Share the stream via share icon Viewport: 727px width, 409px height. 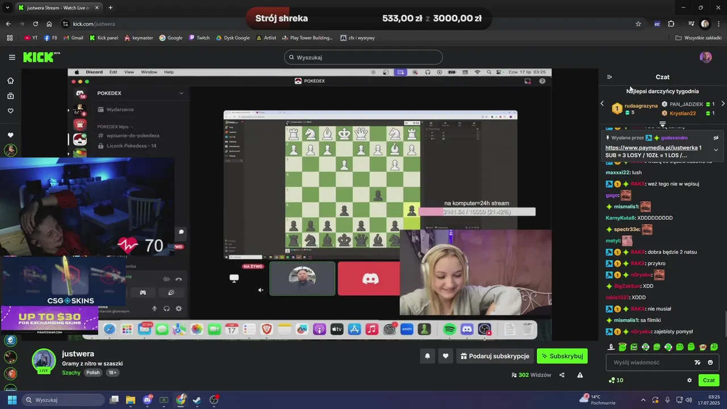pyautogui.click(x=562, y=375)
